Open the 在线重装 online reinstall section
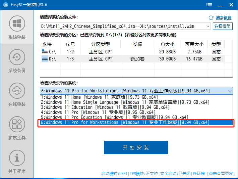 [17, 94]
